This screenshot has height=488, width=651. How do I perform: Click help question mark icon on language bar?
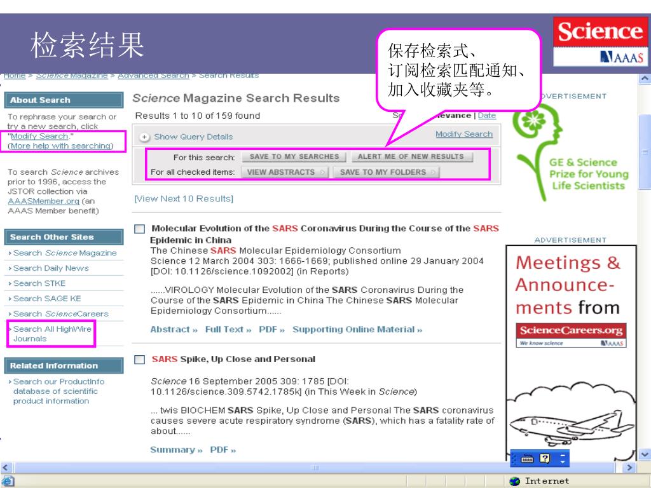click(x=545, y=459)
